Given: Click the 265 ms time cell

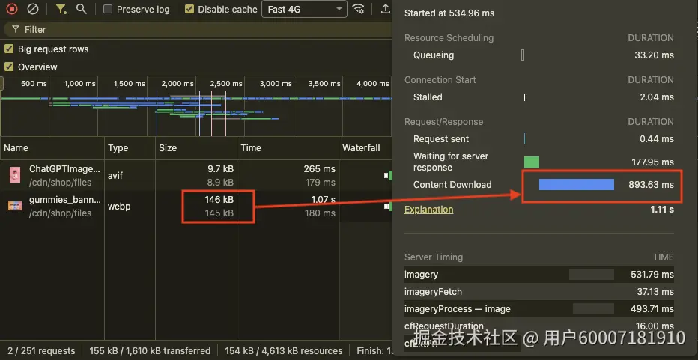Looking at the screenshot, I should coord(319,169).
